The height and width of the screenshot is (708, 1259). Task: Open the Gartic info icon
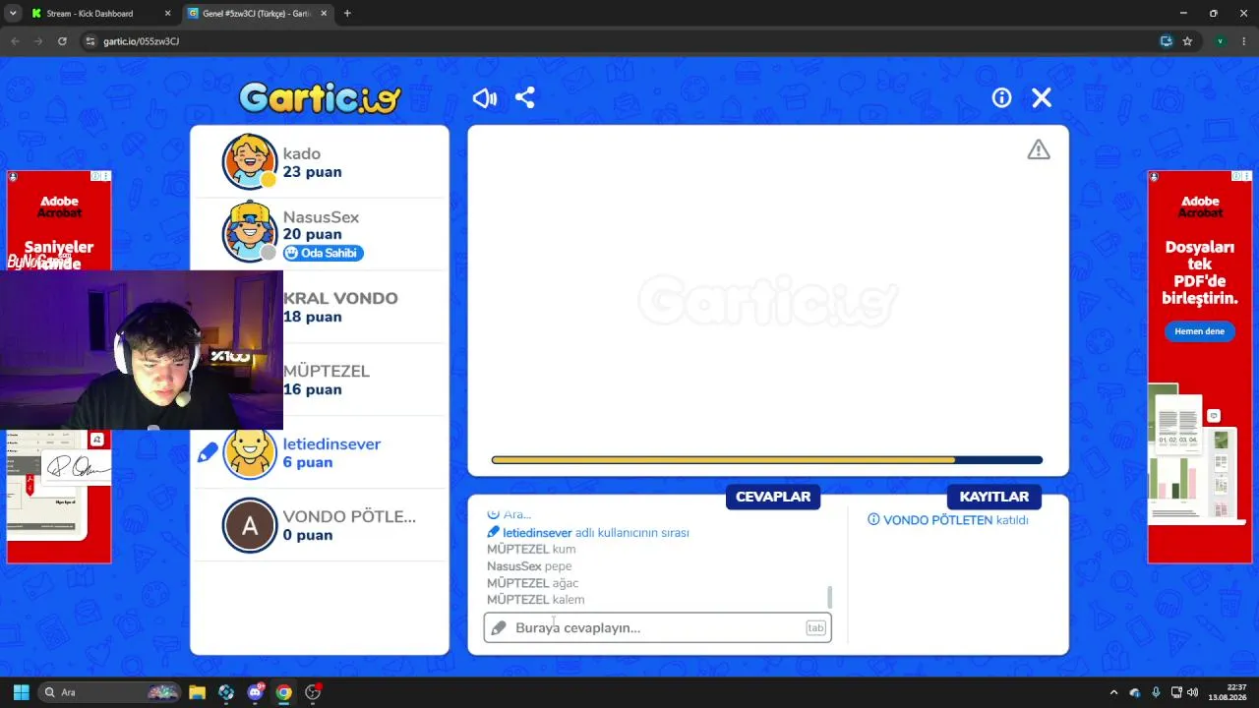[x=1001, y=98]
